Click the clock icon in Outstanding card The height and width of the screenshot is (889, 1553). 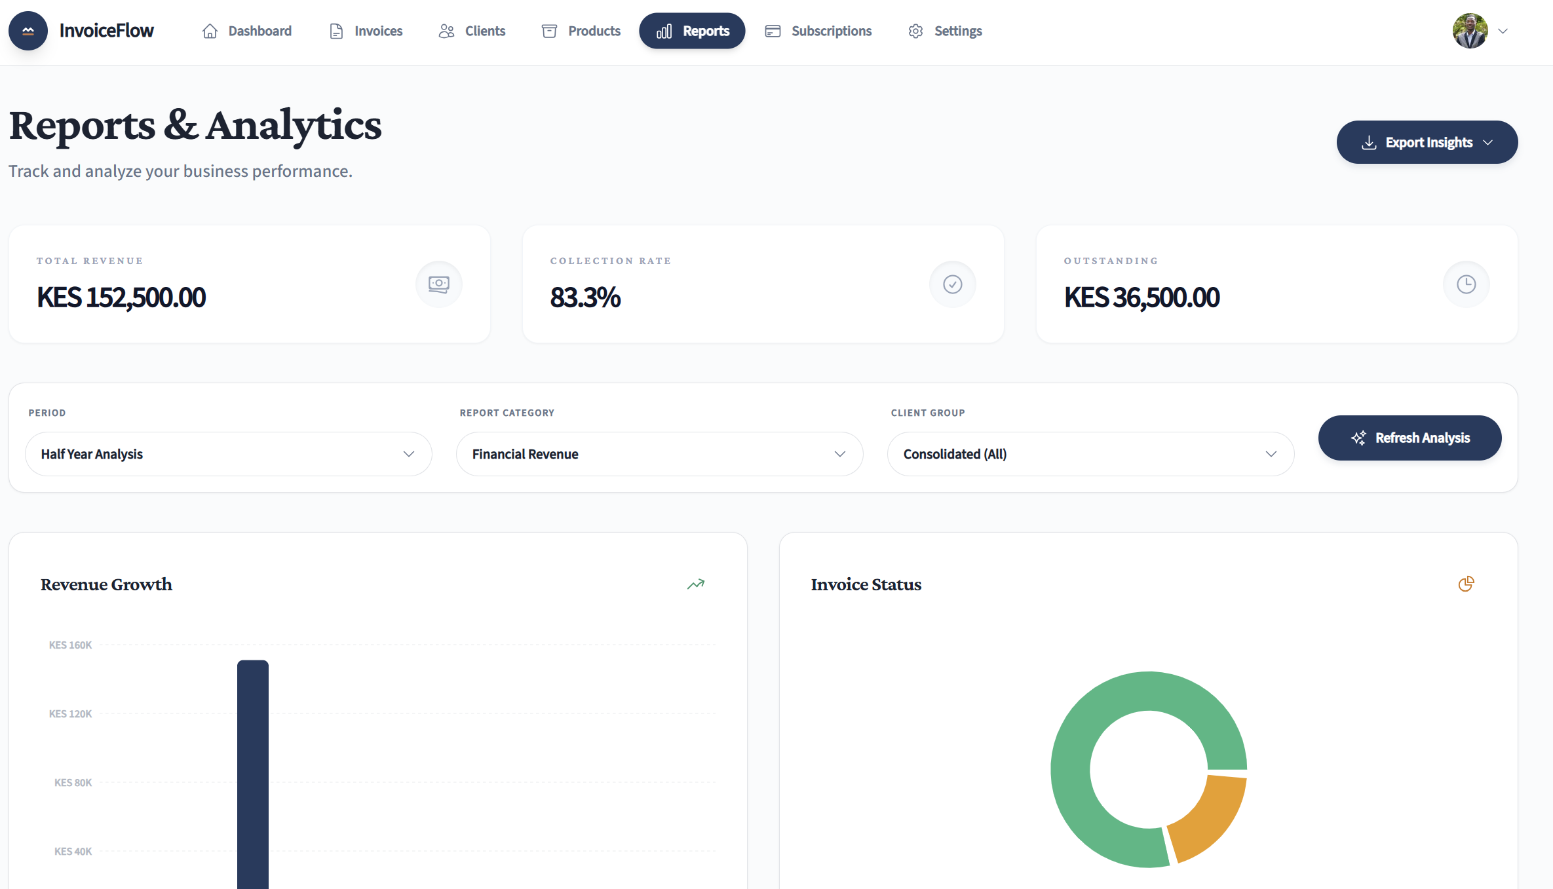click(1466, 284)
